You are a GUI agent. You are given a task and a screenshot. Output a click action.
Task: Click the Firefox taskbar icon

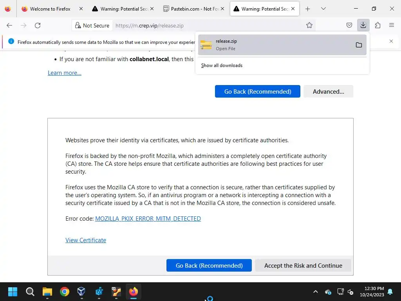pos(133,292)
